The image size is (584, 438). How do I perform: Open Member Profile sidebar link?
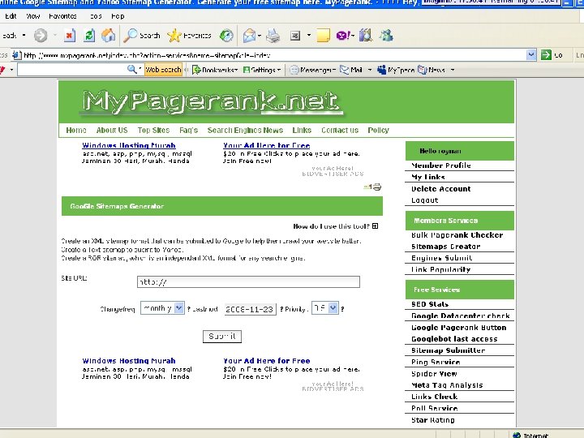click(441, 165)
